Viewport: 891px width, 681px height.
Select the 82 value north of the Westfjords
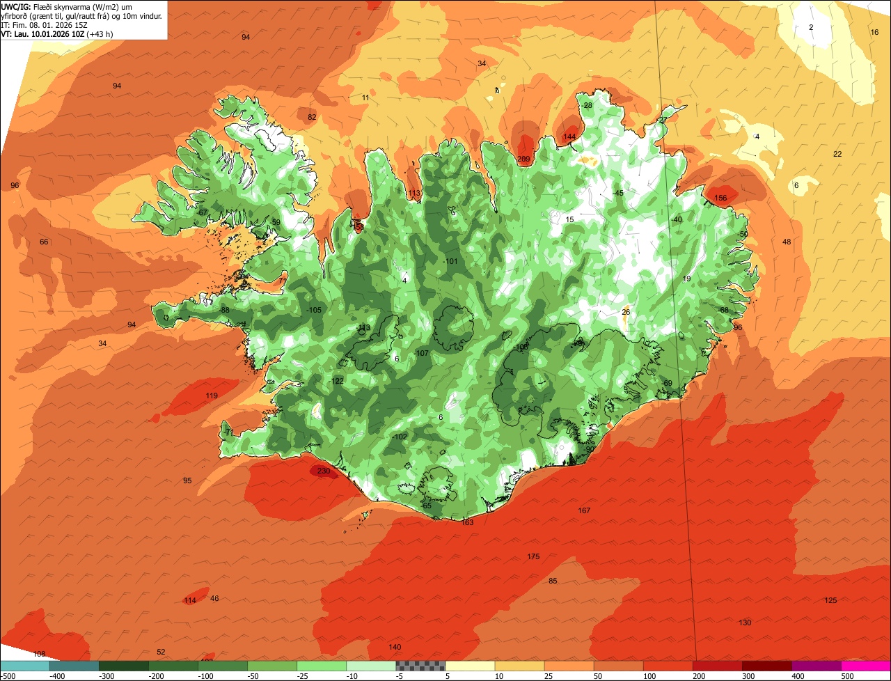point(312,117)
